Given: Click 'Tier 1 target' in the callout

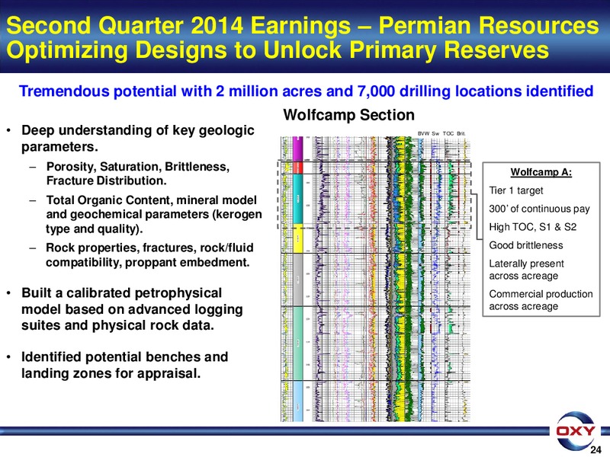Looking at the screenshot, I should point(516,190).
